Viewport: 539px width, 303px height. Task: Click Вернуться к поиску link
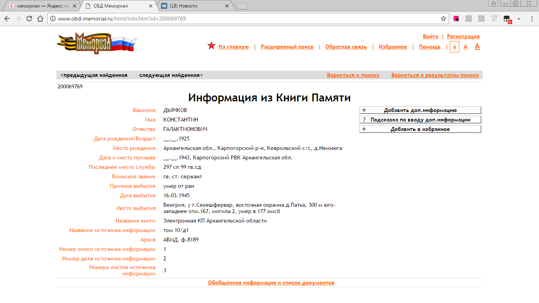pos(353,75)
